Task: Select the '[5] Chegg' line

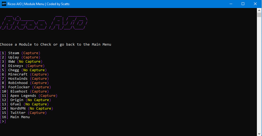Action: [23, 70]
